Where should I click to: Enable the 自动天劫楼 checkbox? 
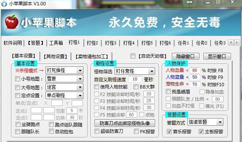pyautogui.click(x=133, y=56)
